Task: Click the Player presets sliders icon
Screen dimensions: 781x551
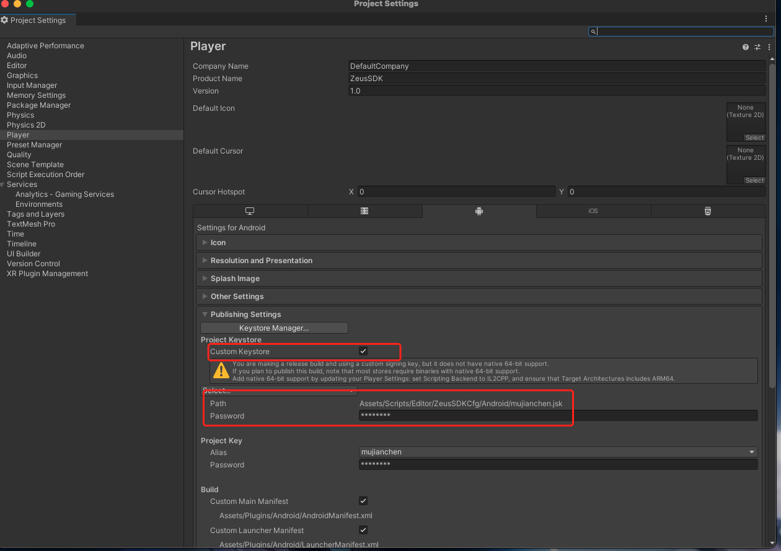Action: click(757, 47)
